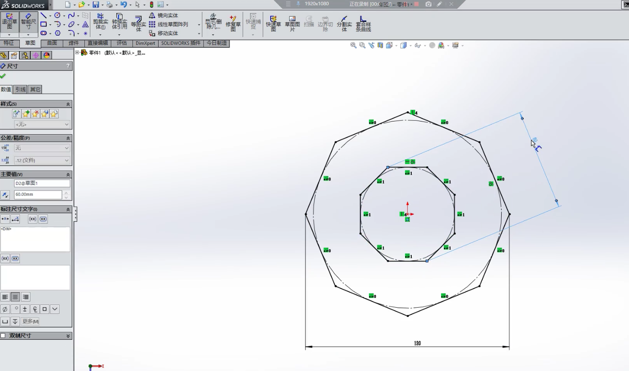Click the Zoom to Fit magnifier icon

click(x=353, y=45)
